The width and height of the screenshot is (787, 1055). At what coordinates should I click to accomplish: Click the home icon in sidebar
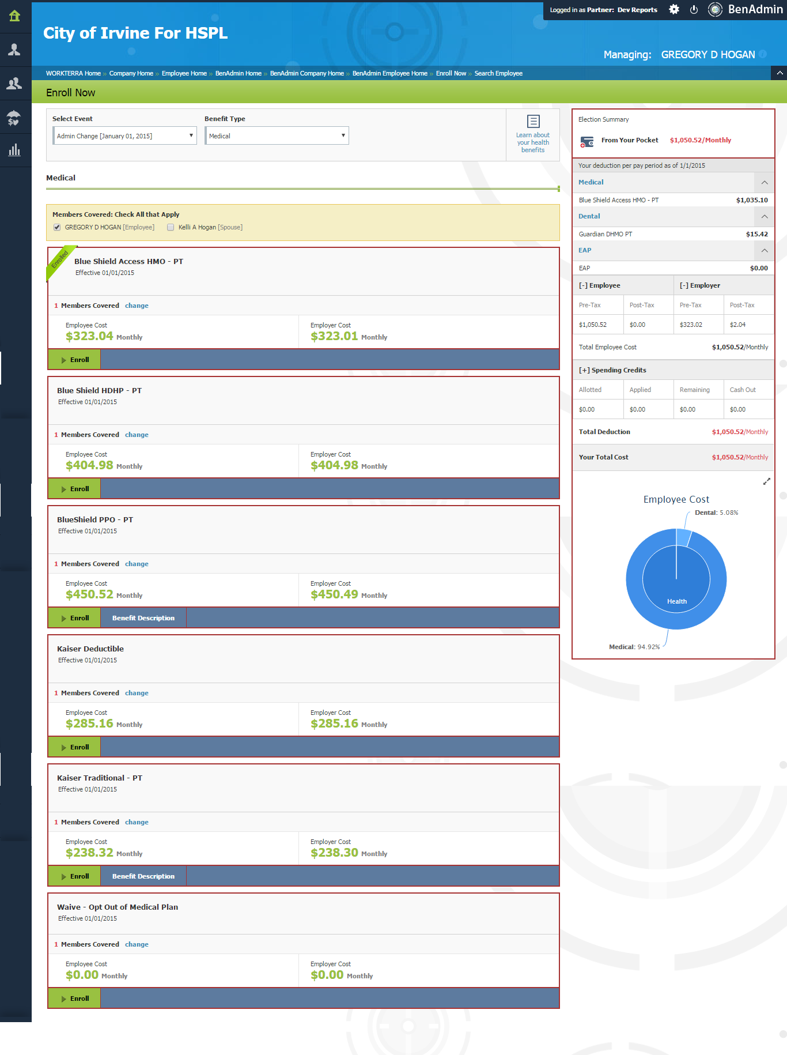click(x=14, y=16)
